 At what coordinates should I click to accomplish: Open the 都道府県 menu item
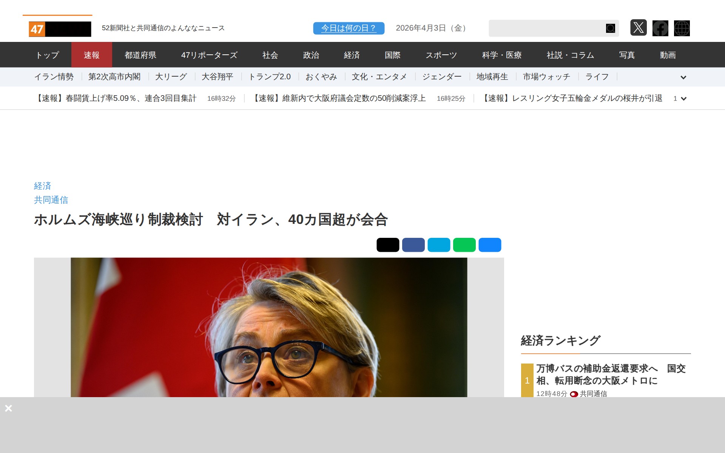pos(140,55)
